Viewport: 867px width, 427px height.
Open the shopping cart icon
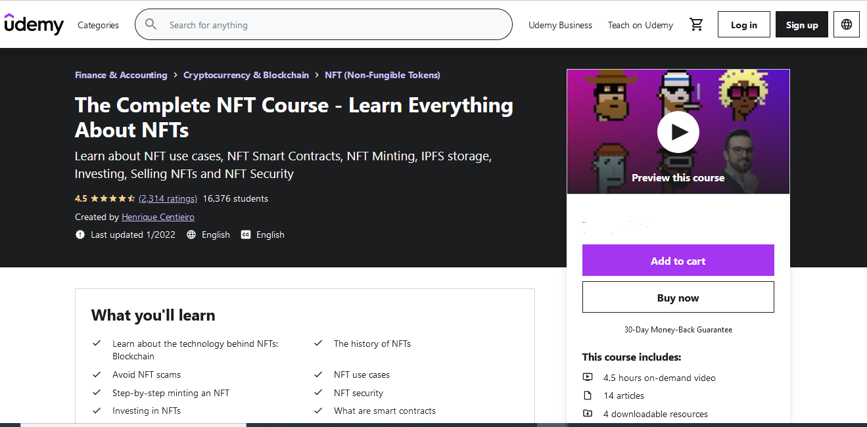[x=696, y=25]
